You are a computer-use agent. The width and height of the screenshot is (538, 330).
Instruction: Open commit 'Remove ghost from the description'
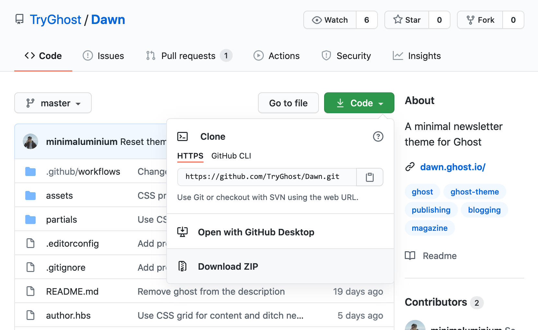click(x=211, y=291)
